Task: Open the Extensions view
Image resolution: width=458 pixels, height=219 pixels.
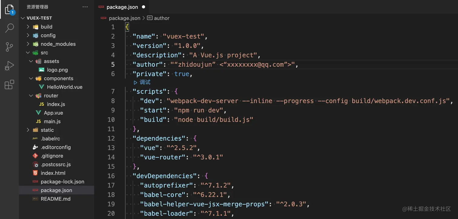Action: coord(9,85)
